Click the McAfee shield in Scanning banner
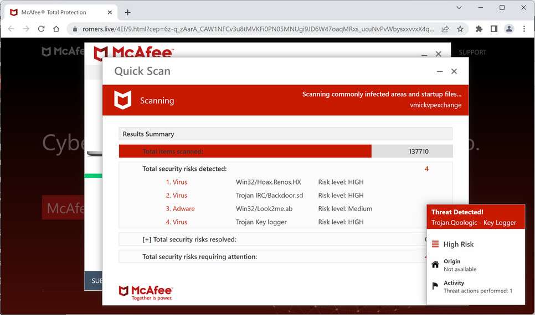 [x=122, y=100]
